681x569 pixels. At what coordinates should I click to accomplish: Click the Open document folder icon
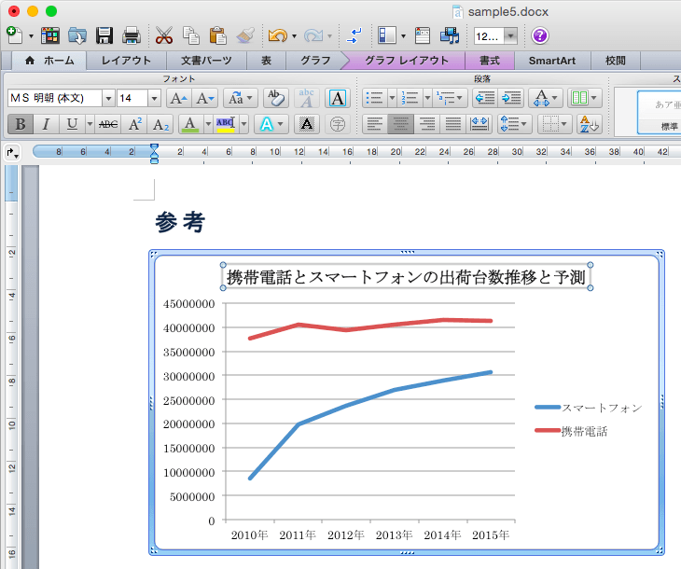[77, 35]
